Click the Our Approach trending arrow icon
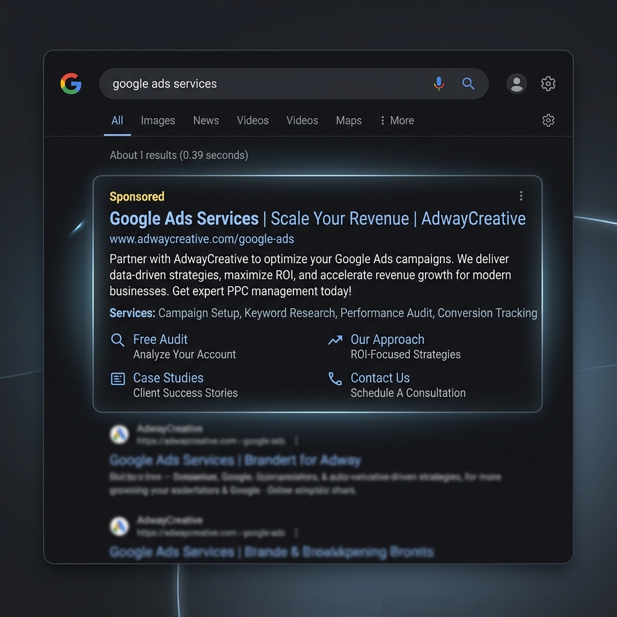This screenshot has width=617, height=617. pyautogui.click(x=335, y=340)
